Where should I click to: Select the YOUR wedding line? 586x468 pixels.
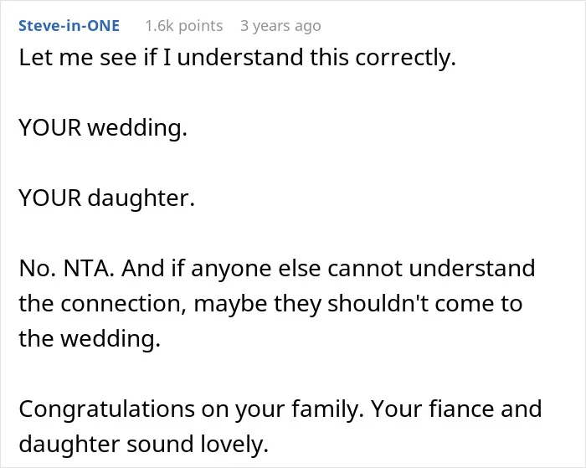[103, 128]
